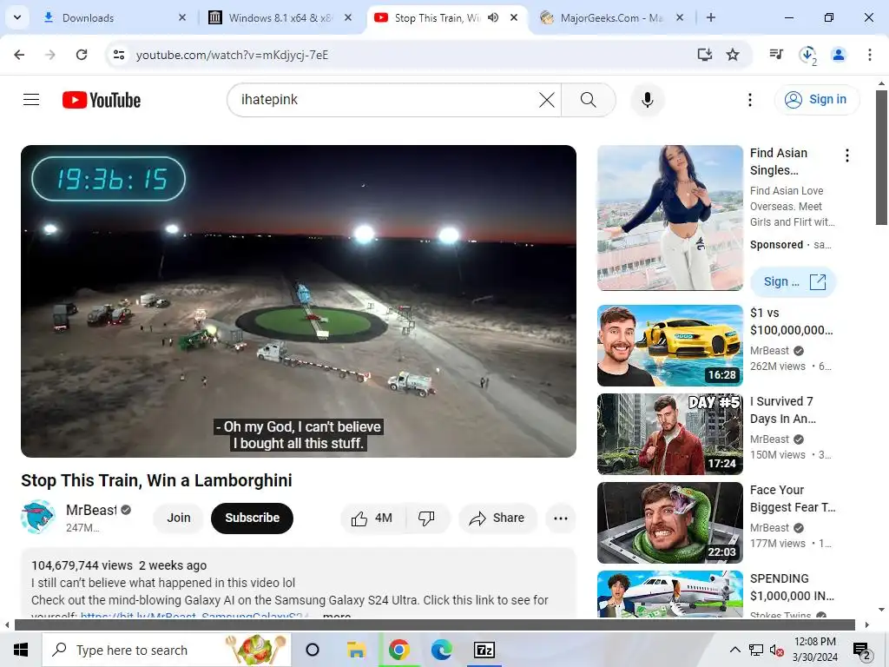Bookmark this page with star

point(733,55)
